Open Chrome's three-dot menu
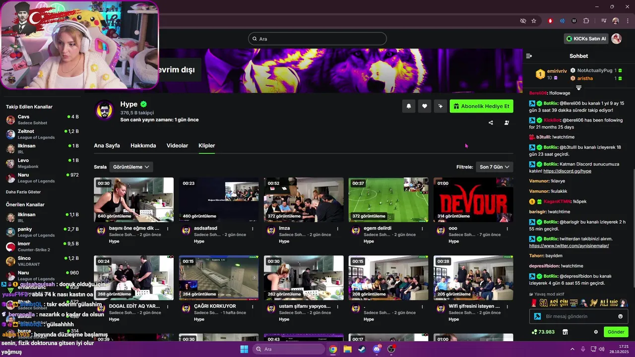 [627, 21]
